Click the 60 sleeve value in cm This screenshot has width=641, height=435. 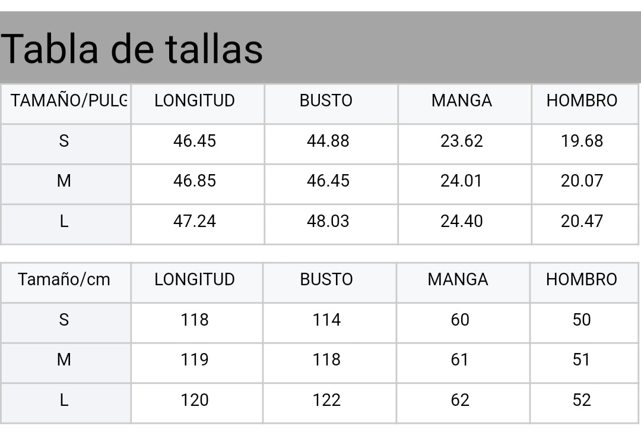click(x=460, y=320)
